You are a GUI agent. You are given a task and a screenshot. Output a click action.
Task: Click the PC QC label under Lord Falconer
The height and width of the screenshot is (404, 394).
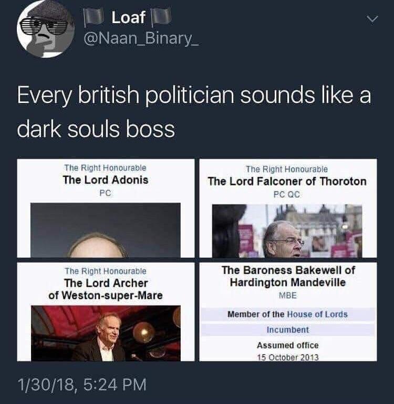click(x=287, y=194)
